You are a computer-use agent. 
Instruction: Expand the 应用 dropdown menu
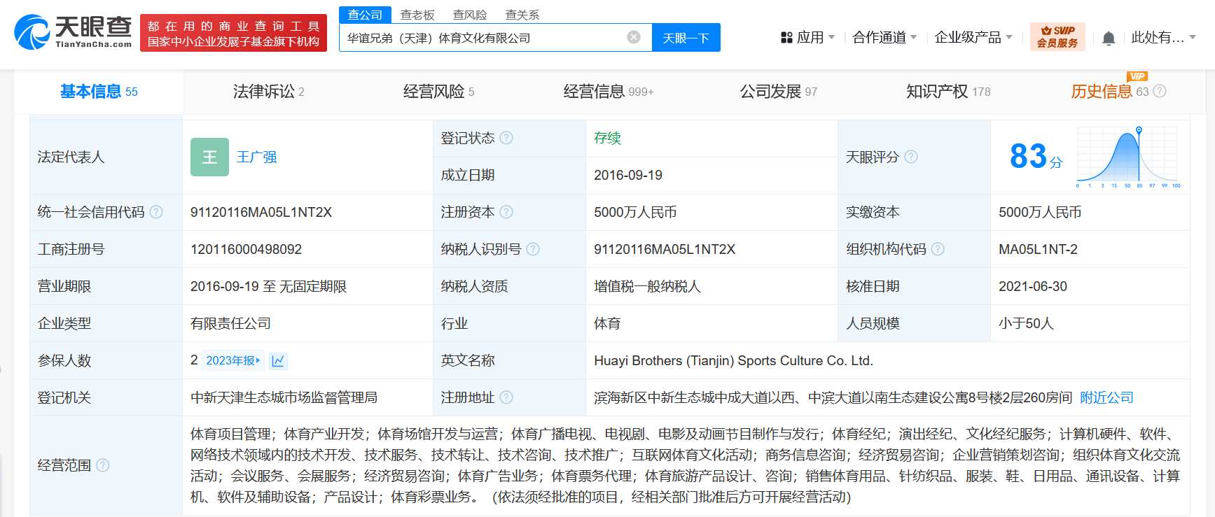point(808,38)
